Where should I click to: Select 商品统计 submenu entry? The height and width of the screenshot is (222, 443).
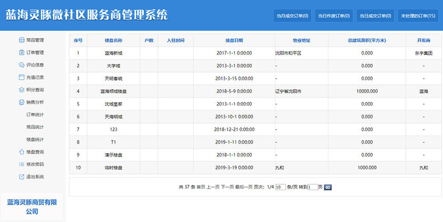click(35, 127)
